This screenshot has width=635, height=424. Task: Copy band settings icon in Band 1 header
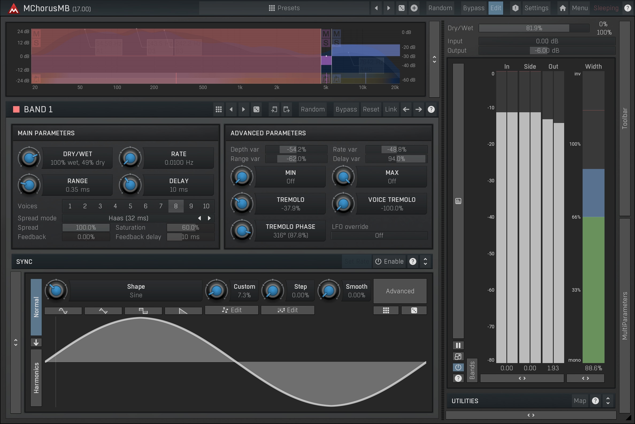[x=274, y=109]
